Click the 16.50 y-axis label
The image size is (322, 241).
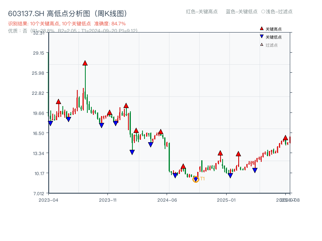tap(39, 133)
